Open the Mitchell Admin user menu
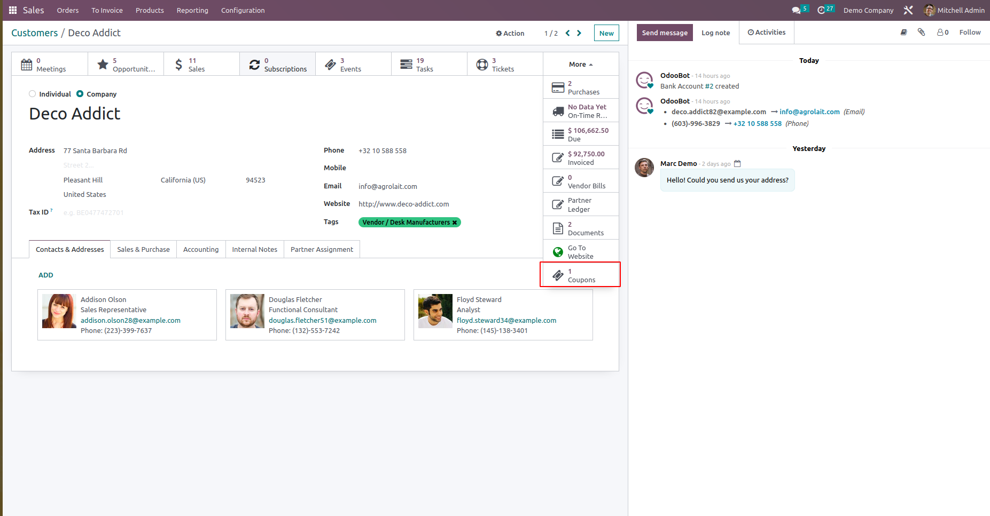Screen dimensions: 990x516 (x=954, y=10)
